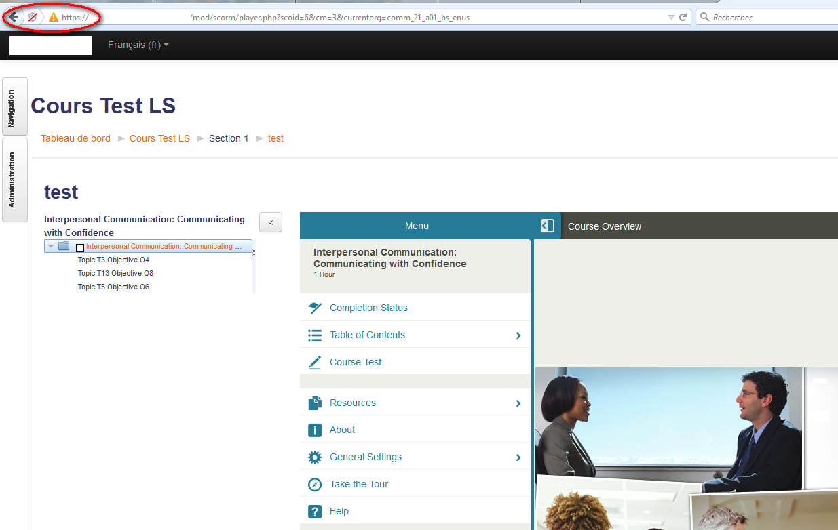Open the Administration side tab
The image size is (838, 530).
[x=15, y=180]
